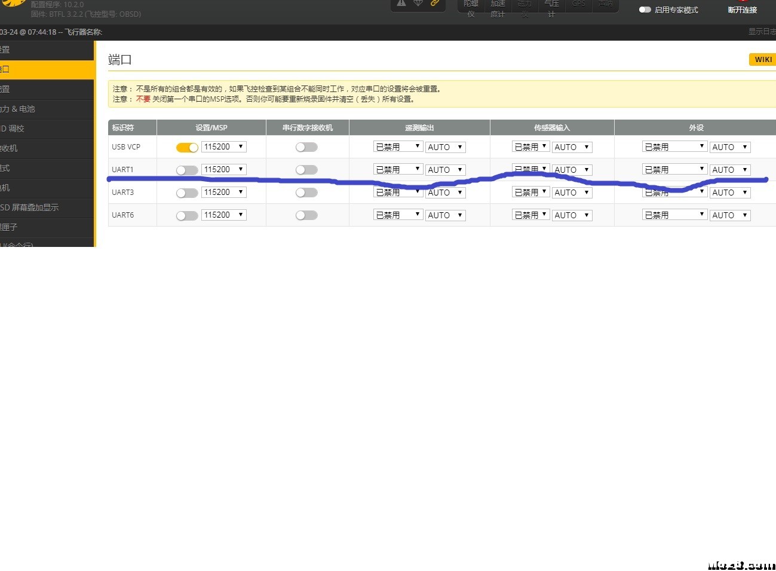Switch to the PID 调校 sidebar tab
Viewport: 776px width, 571px height.
(x=47, y=129)
